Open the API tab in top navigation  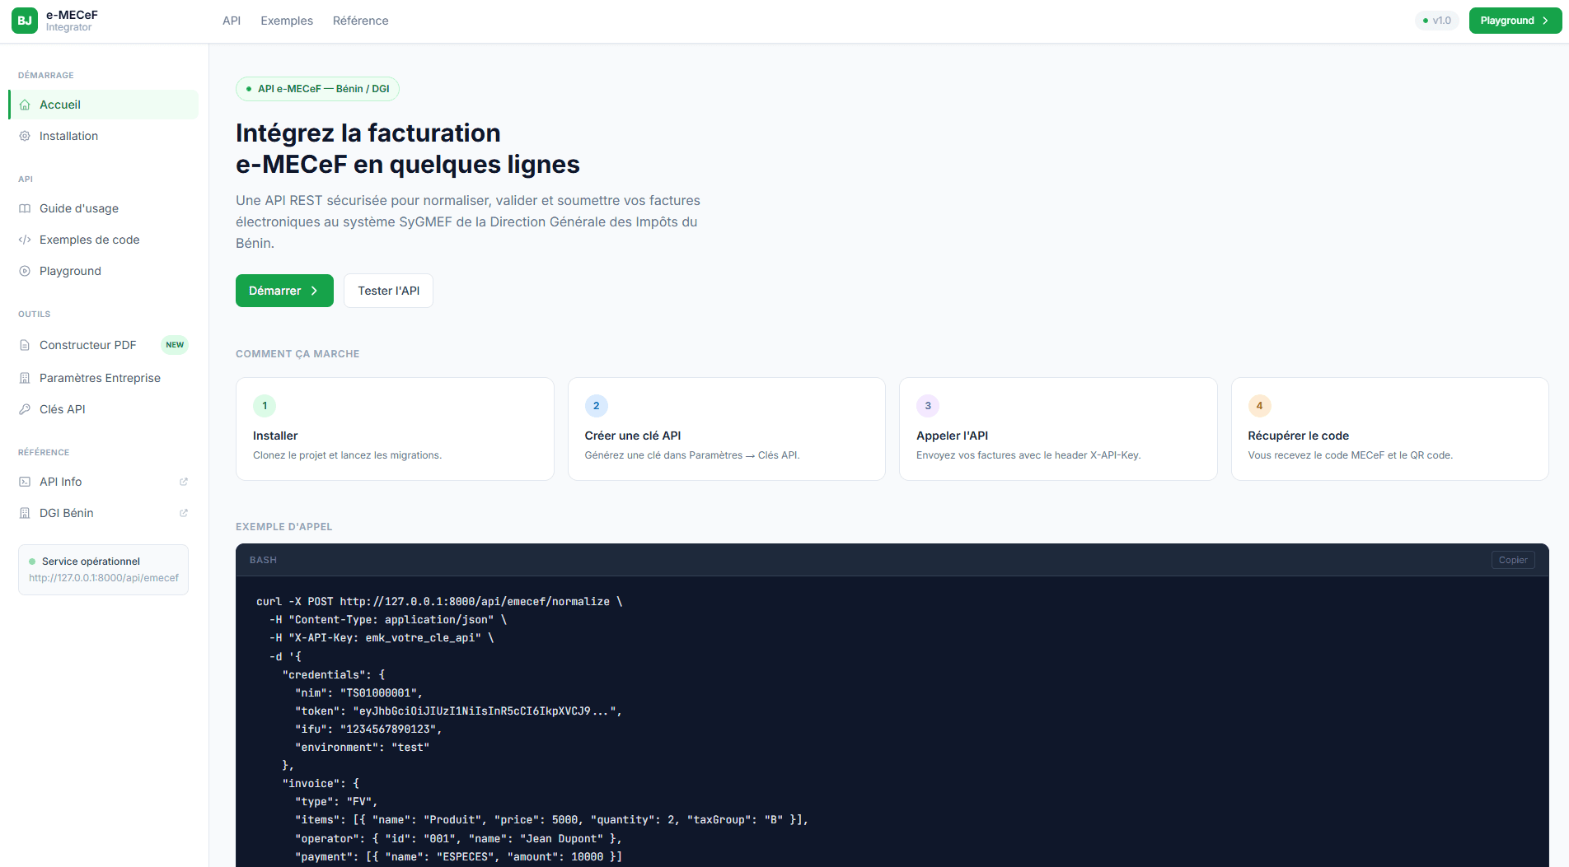pos(232,21)
